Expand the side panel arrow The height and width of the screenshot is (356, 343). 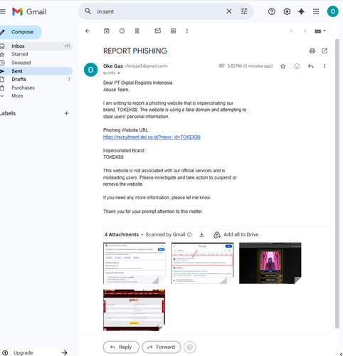tap(341, 353)
